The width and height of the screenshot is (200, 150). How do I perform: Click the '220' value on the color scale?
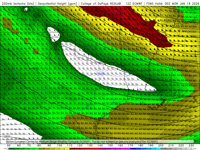pos(181,145)
